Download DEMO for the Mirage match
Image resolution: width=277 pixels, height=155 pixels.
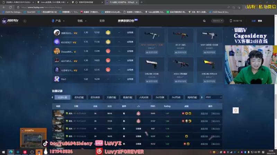(x=215, y=114)
